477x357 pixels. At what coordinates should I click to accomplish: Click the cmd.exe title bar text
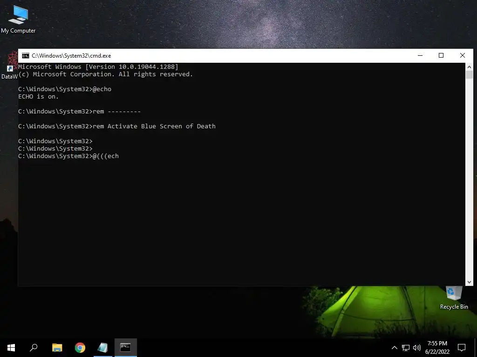71,56
